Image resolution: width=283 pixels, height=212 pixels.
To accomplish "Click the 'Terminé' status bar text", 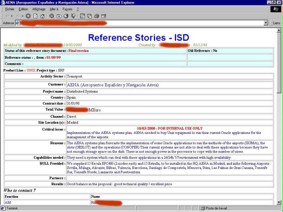I will pos(12,208).
